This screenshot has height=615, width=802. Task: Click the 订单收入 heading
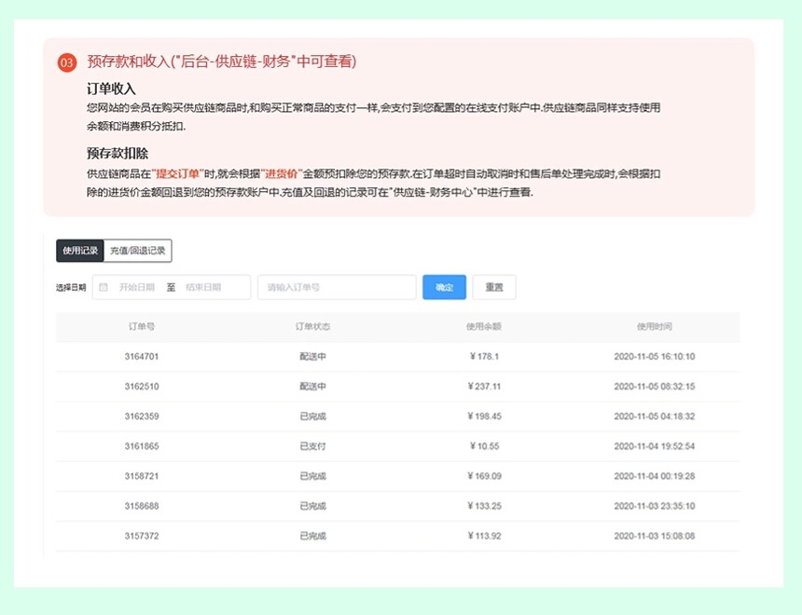111,89
